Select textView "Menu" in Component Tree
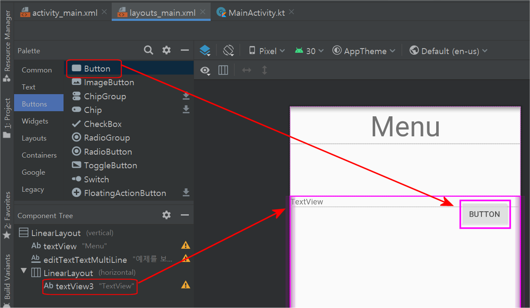This screenshot has width=530, height=308. pyautogui.click(x=104, y=246)
